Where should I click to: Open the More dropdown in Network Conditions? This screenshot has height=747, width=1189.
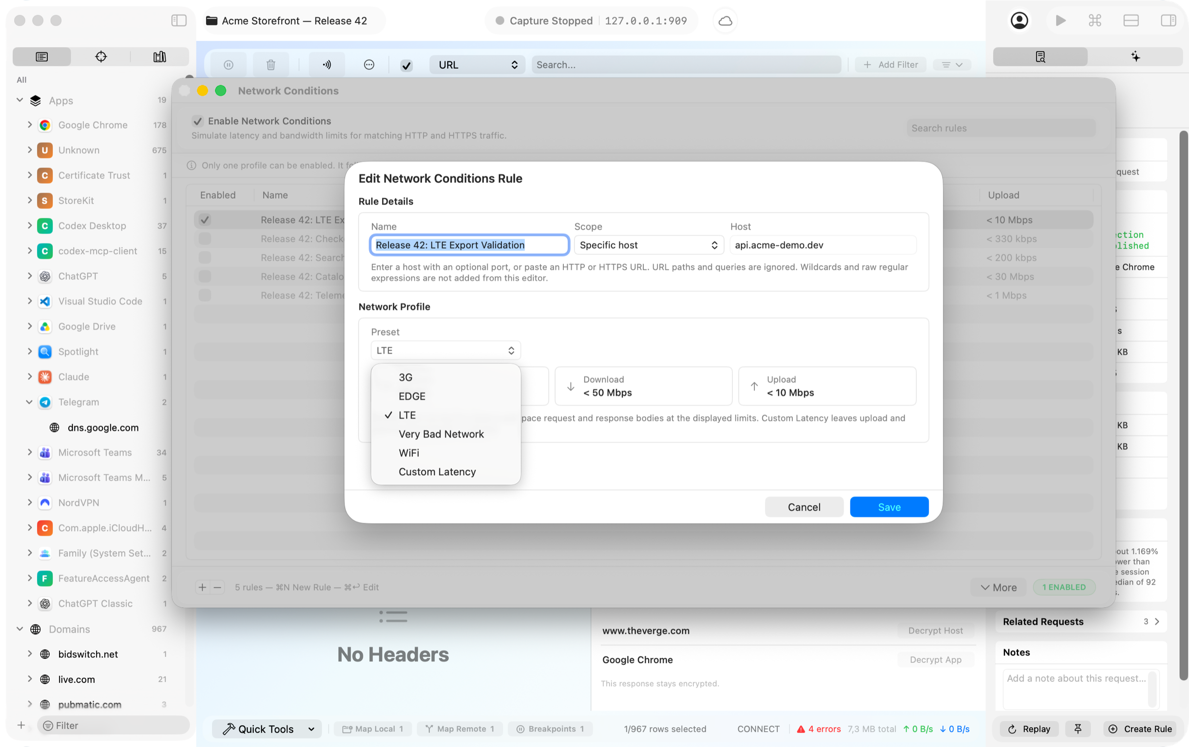(998, 587)
